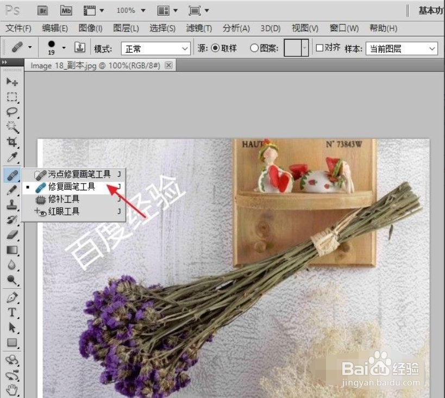Close the Image 18_副本.jpg document tab
The height and width of the screenshot is (398, 445).
[x=168, y=64]
